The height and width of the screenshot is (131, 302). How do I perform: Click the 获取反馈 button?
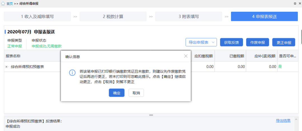click(x=231, y=42)
